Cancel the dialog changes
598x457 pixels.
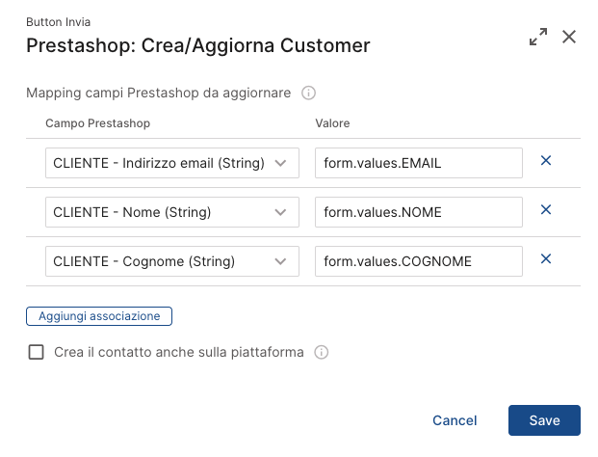point(455,420)
